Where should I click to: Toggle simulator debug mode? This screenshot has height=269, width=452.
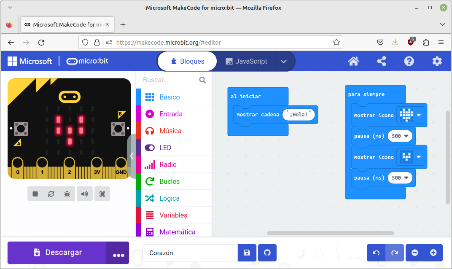[67, 194]
